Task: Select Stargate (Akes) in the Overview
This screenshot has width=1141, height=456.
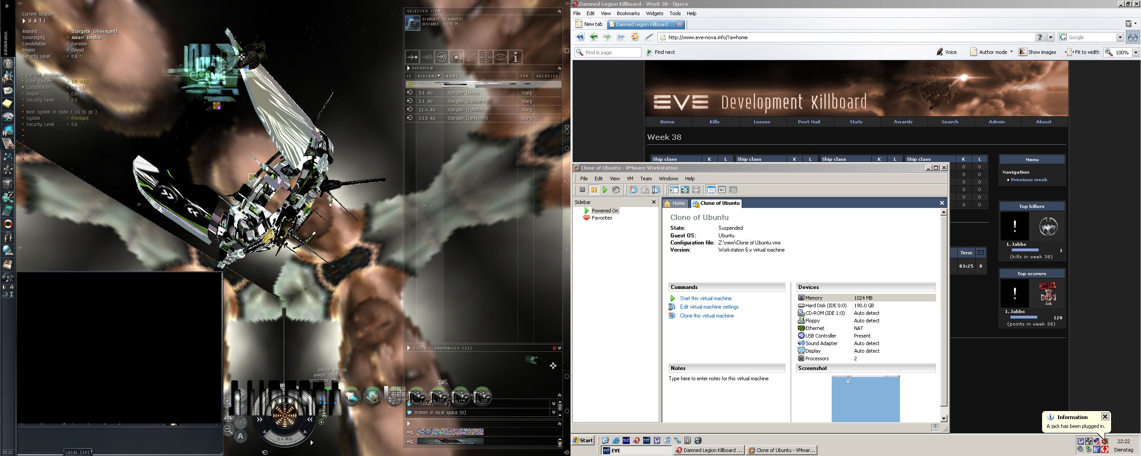Action: tap(483, 93)
